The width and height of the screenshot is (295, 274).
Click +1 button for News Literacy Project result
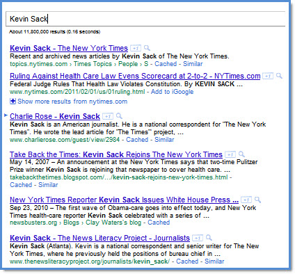coord(198,238)
